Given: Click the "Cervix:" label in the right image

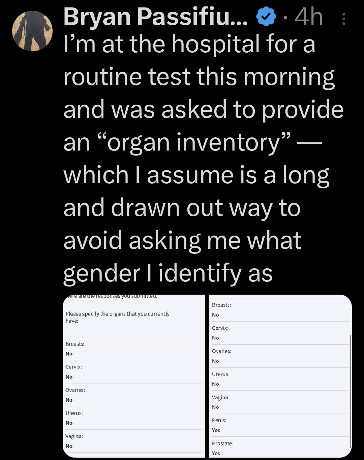Looking at the screenshot, I should (220, 328).
